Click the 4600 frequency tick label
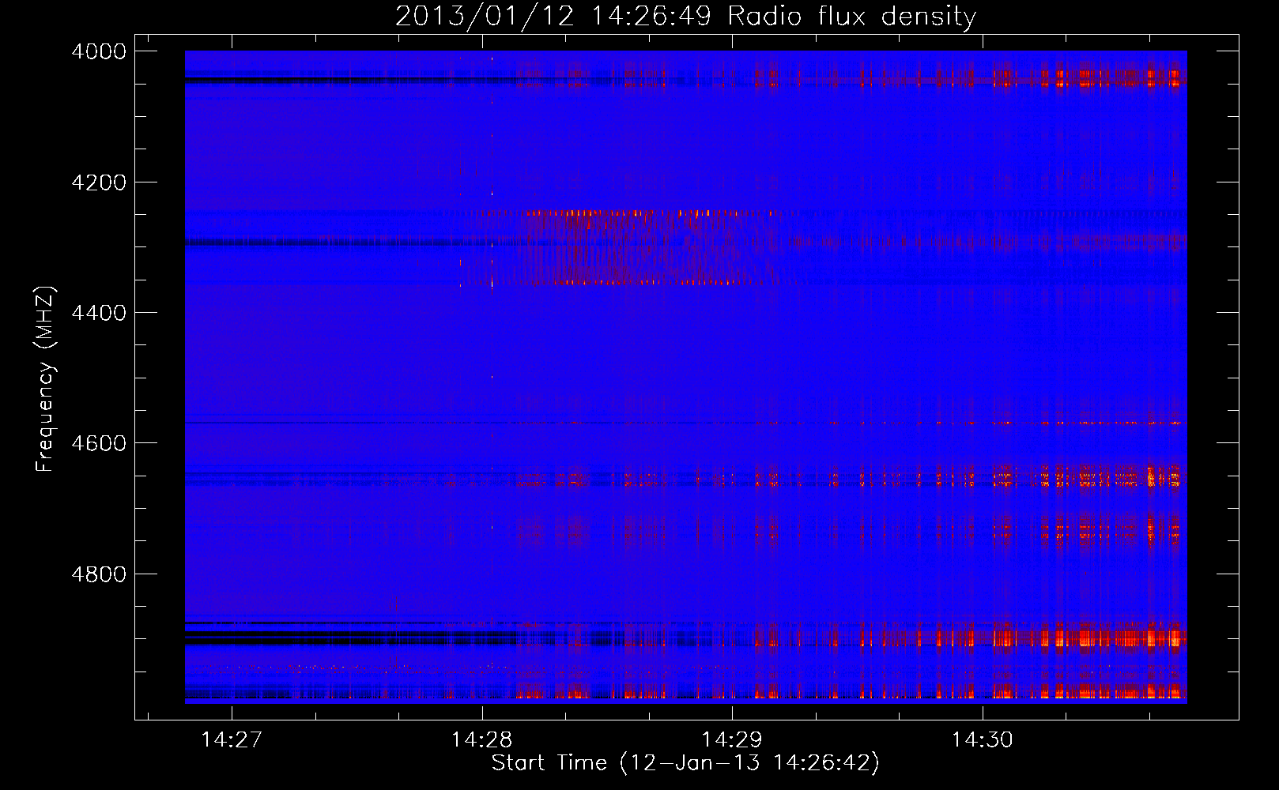1279x790 pixels. coord(99,443)
